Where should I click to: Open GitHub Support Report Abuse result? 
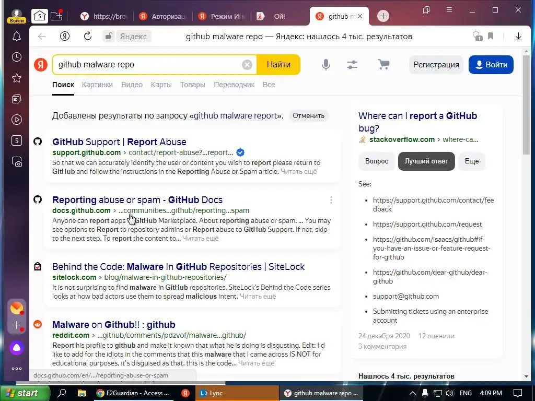coord(120,142)
